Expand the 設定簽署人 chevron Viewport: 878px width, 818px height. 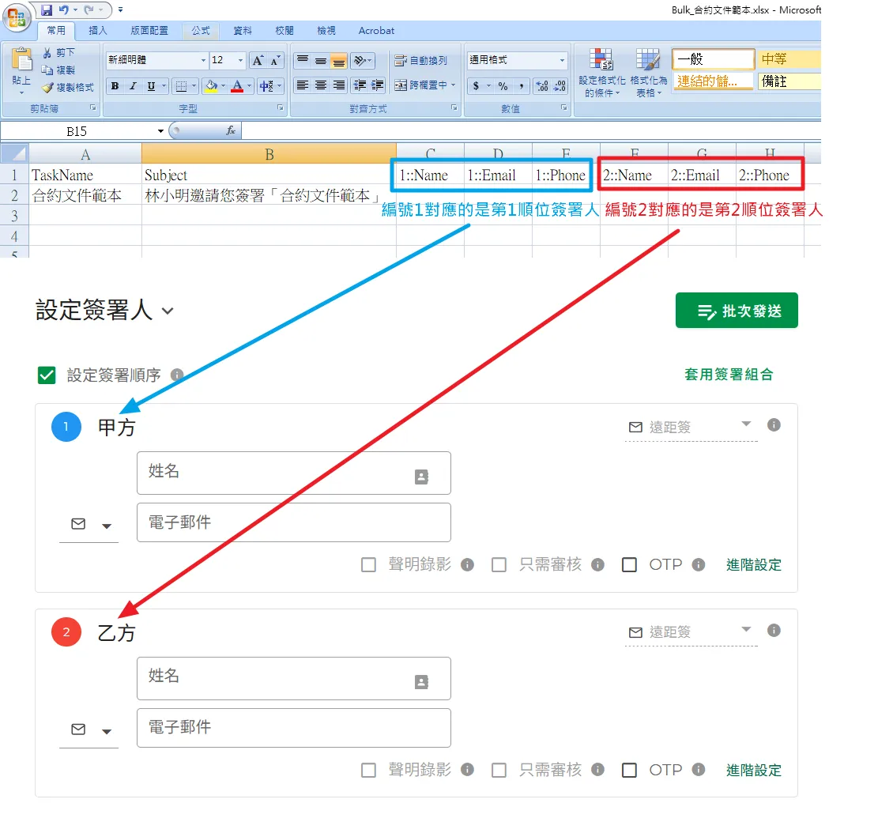(x=168, y=311)
